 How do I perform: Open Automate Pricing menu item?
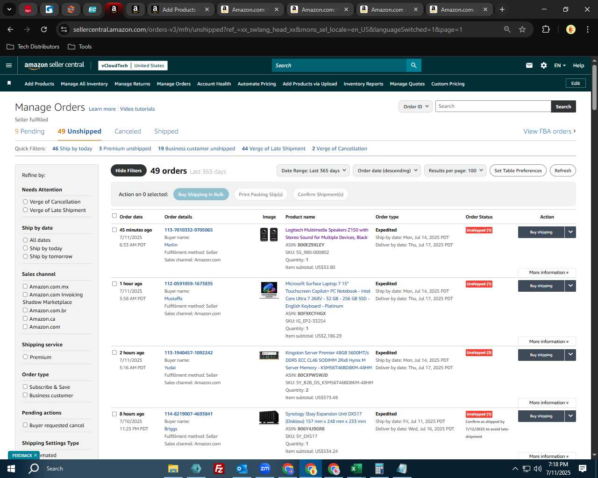pos(256,84)
